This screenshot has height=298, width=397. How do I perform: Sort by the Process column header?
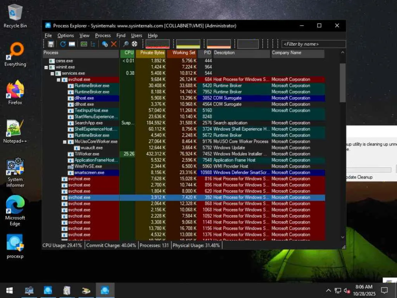[81, 53]
